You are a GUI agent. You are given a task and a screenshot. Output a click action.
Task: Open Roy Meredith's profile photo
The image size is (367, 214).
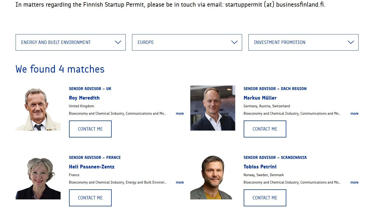38,108
